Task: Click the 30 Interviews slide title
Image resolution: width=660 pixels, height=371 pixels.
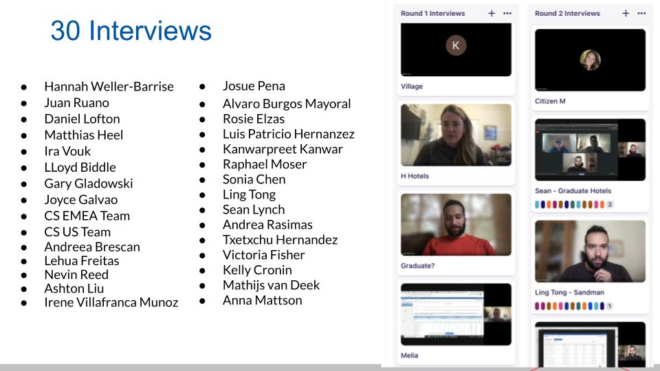Action: 131,31
